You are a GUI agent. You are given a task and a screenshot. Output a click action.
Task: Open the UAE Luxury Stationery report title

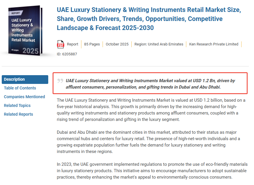click(149, 19)
